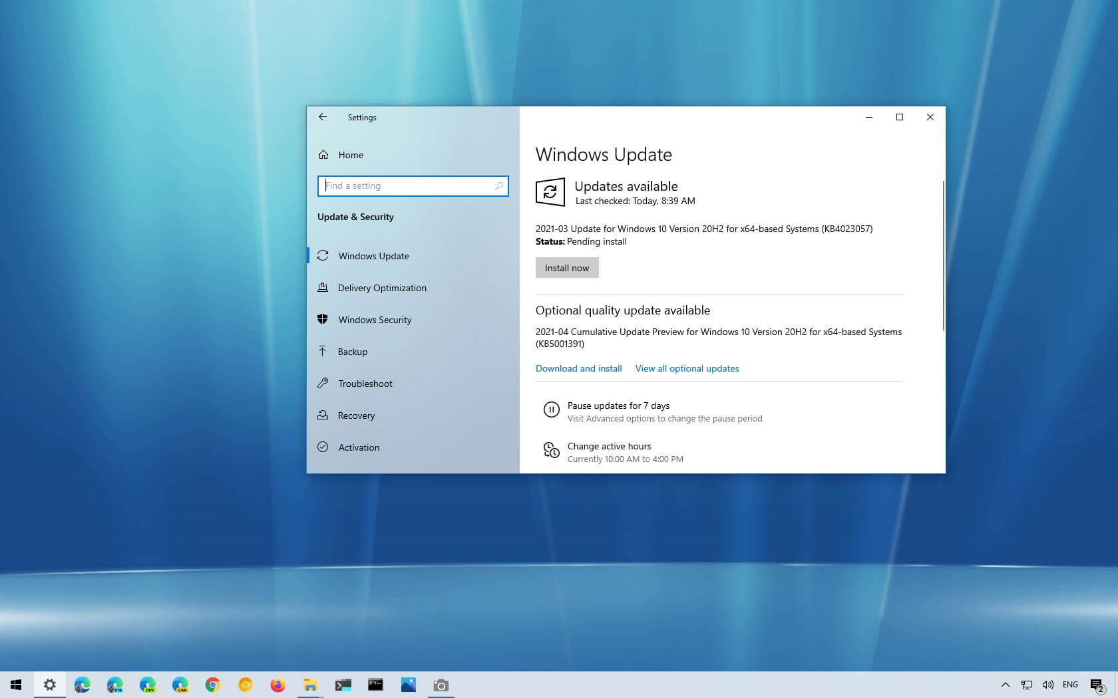Open Edge Canary from taskbar
1118x698 pixels.
click(x=180, y=685)
